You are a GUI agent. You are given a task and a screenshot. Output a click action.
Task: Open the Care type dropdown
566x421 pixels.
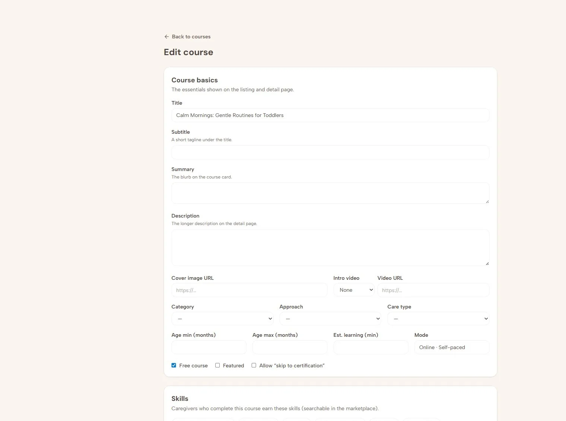(438, 319)
